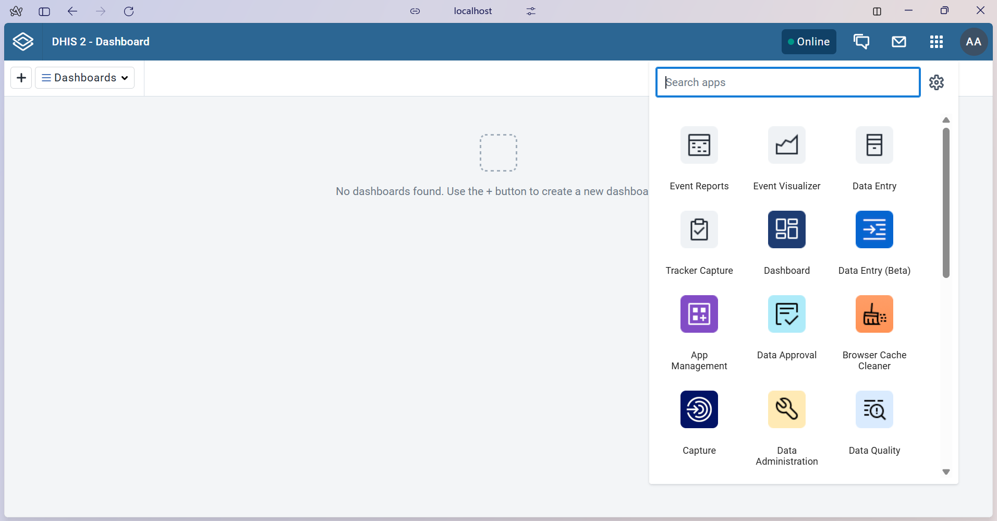This screenshot has width=997, height=521.
Task: Focus the Search apps field
Action: [x=788, y=82]
